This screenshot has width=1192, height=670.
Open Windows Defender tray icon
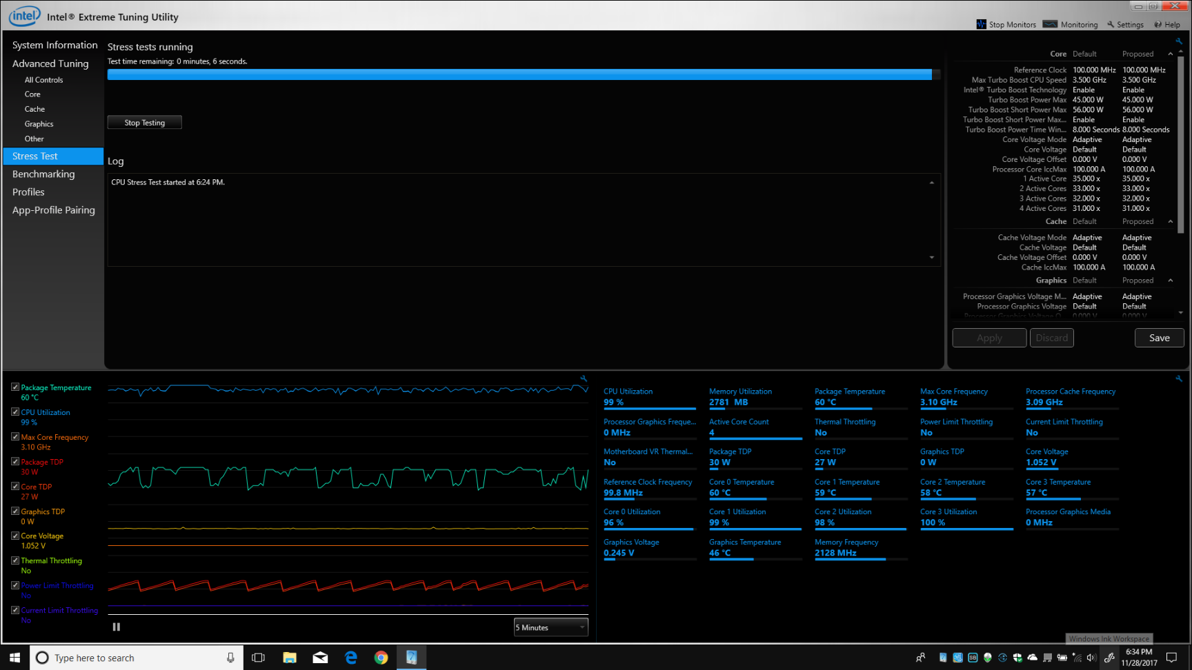[x=1017, y=658]
